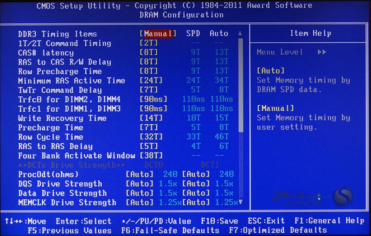Open the 1T/2T Command Timing value [2T]
This screenshot has height=236, width=371.
tap(148, 43)
